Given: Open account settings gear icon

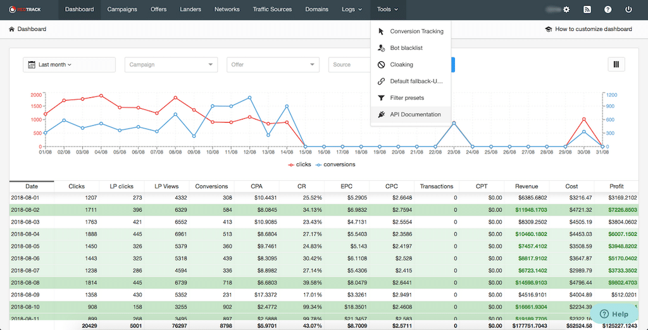Looking at the screenshot, I should (x=566, y=9).
